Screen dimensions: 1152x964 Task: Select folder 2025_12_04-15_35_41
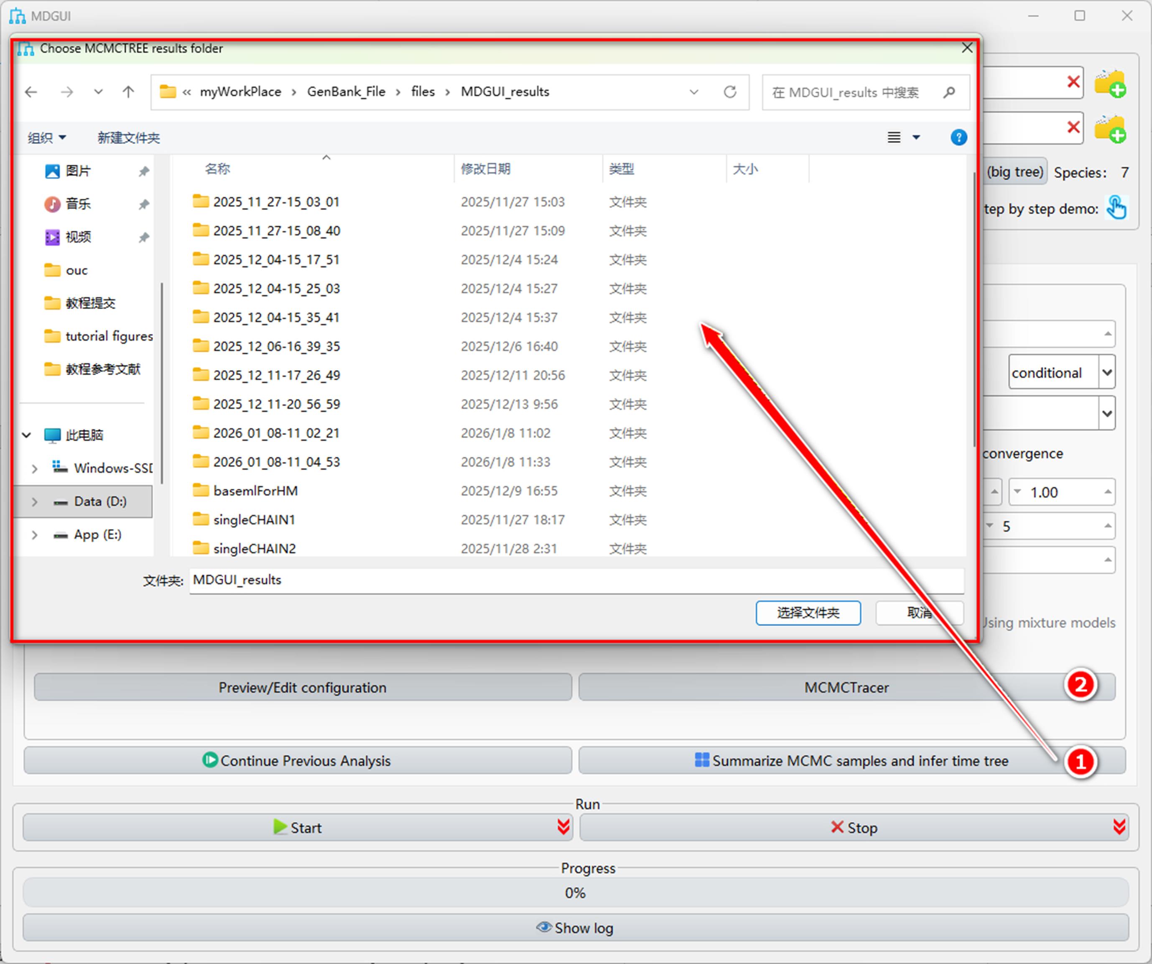(x=276, y=318)
